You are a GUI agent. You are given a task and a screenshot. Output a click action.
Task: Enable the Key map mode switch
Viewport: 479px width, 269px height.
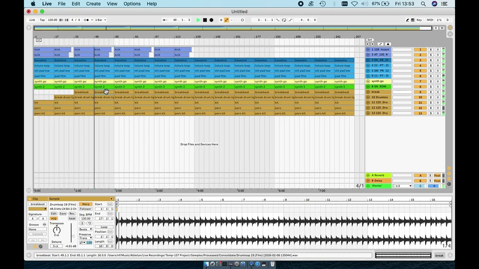point(419,20)
